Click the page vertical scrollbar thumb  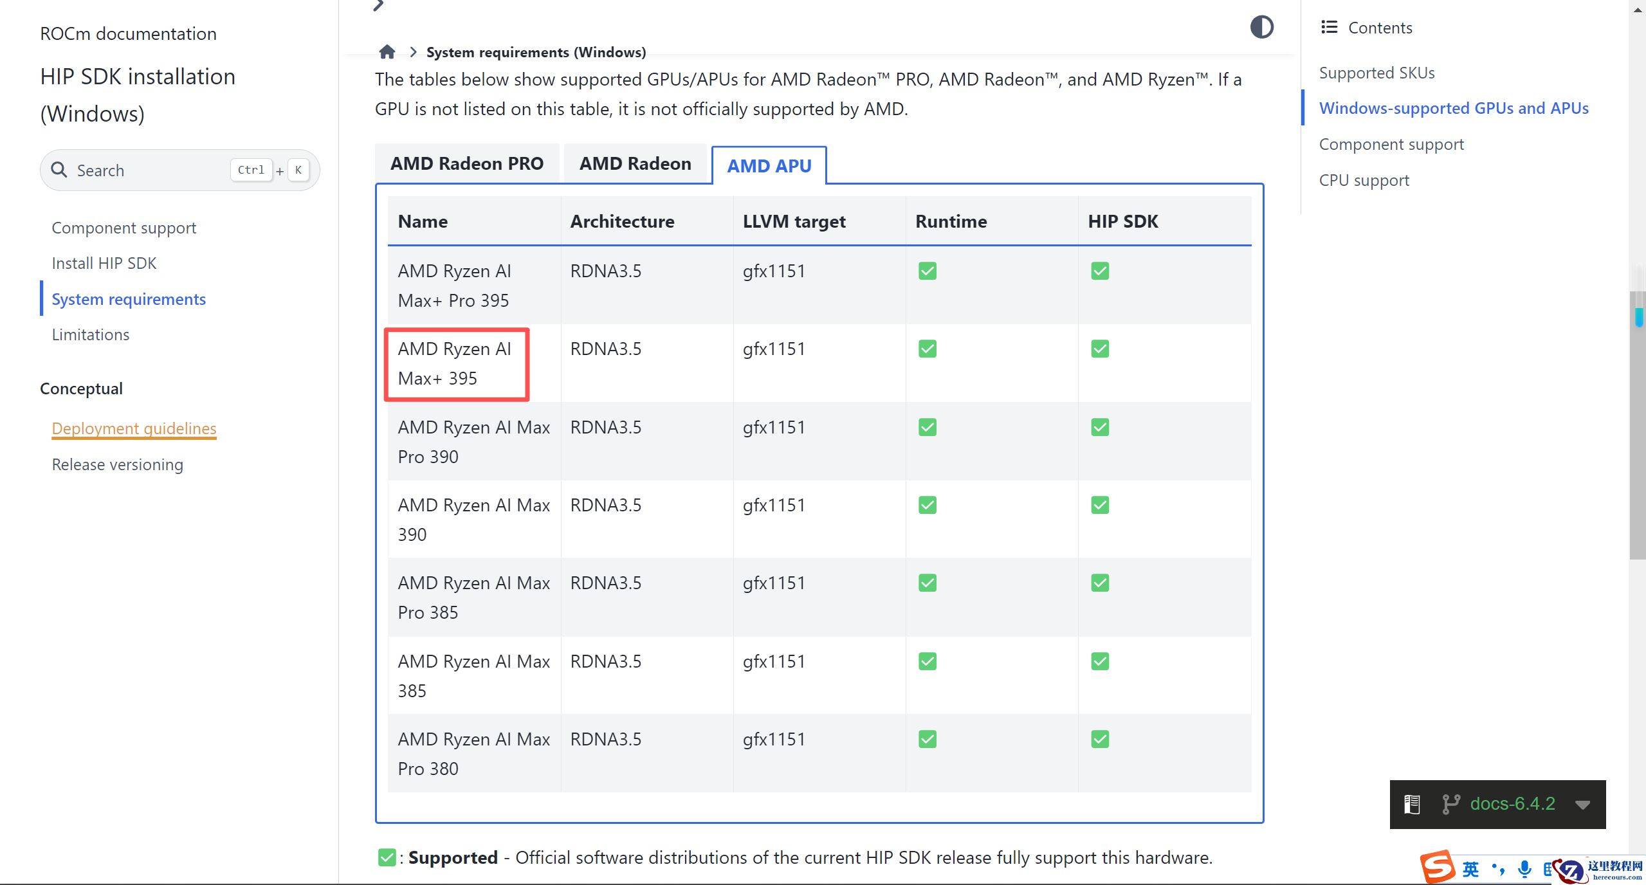[1638, 424]
